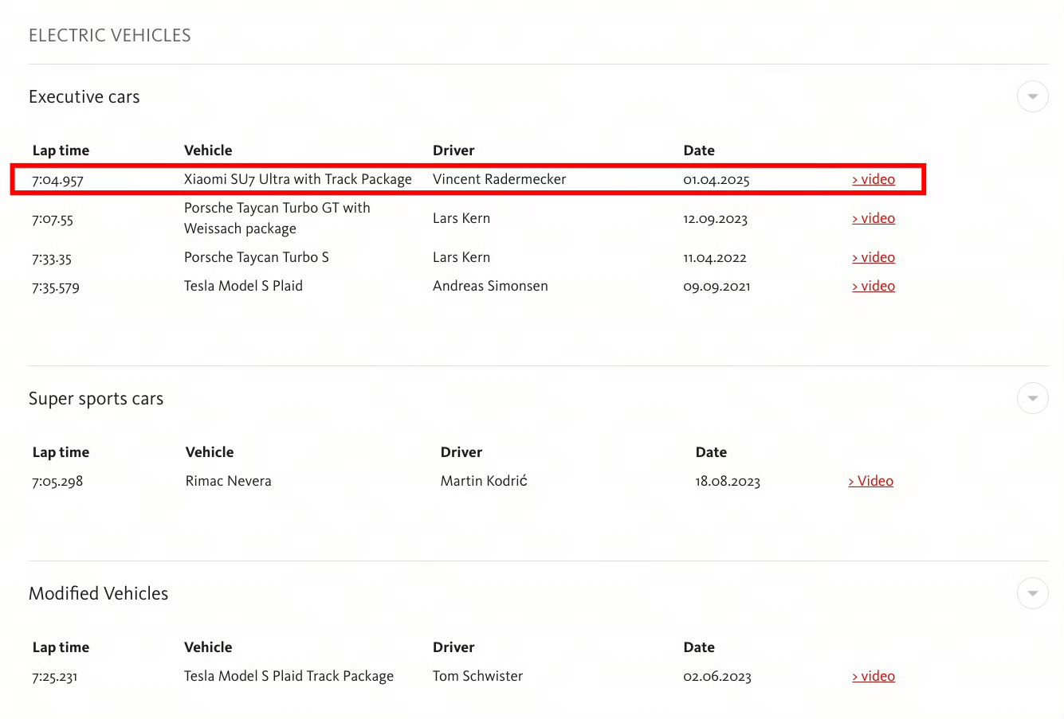Collapse the Executive cars section arrow
The image size is (1064, 719).
pyautogui.click(x=1032, y=97)
